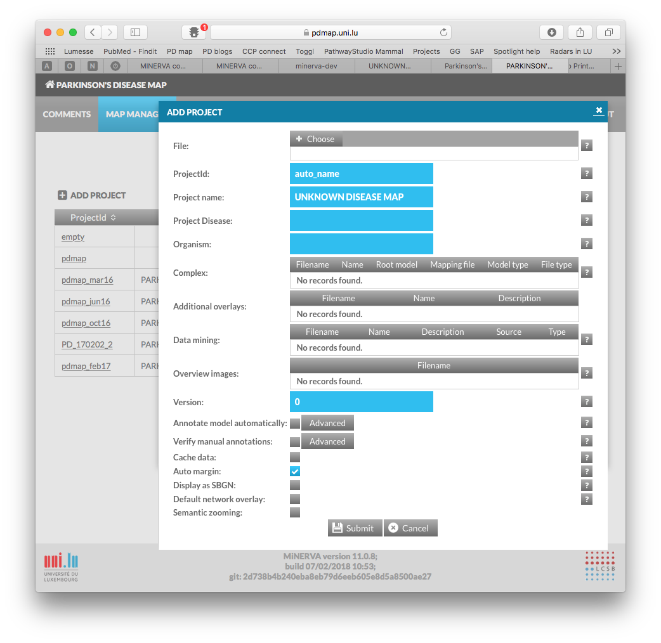Click Safari back navigation arrow

pyautogui.click(x=93, y=32)
